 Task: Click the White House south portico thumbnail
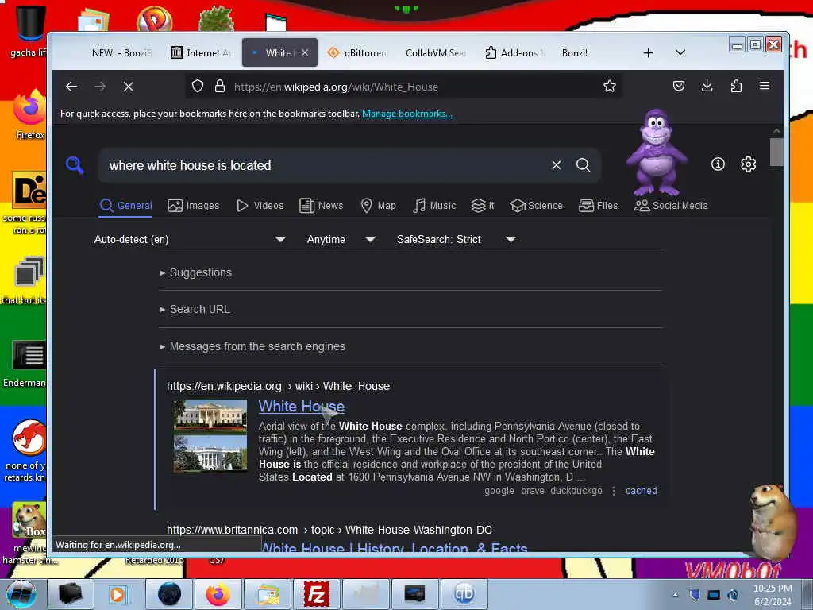pos(210,454)
